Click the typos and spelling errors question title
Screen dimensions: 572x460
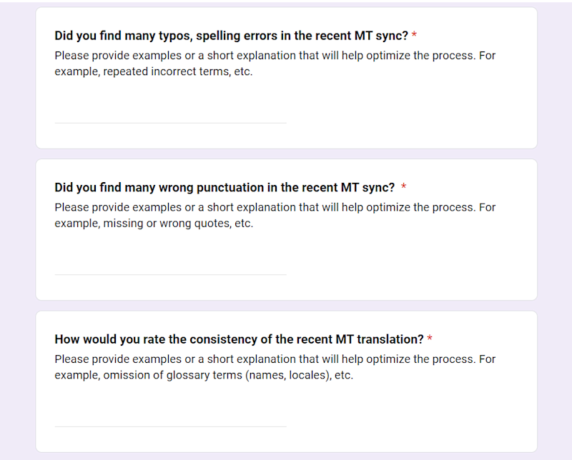click(x=231, y=36)
